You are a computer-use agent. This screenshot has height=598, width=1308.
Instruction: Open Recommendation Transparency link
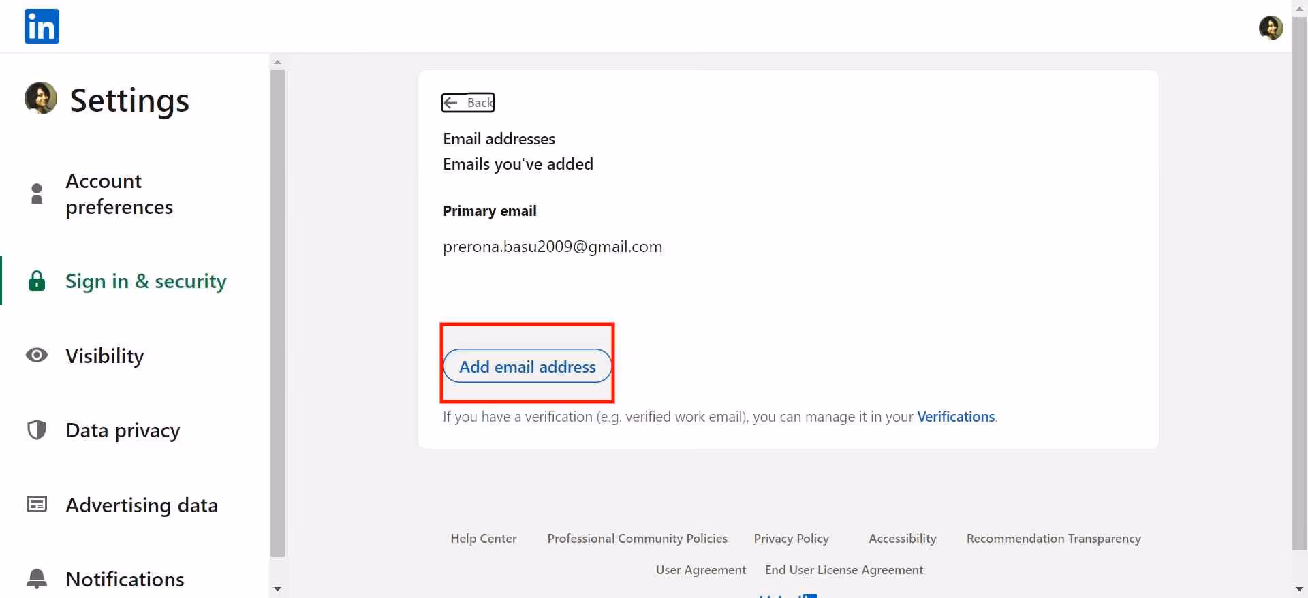(1053, 539)
